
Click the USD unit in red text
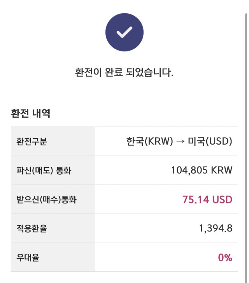click(x=222, y=200)
